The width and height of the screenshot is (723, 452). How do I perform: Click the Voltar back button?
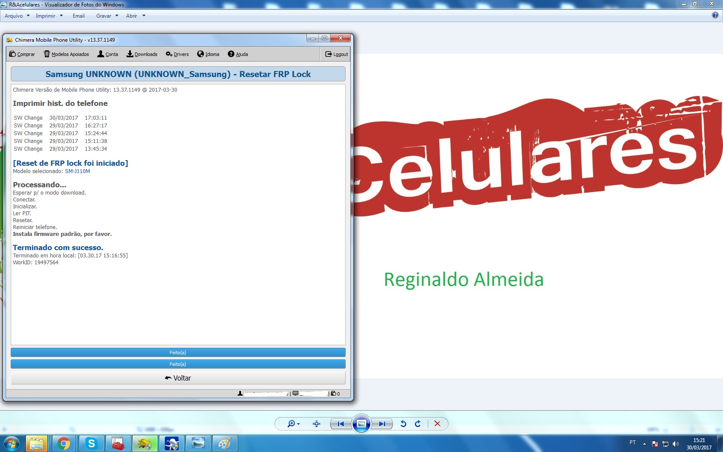point(178,378)
